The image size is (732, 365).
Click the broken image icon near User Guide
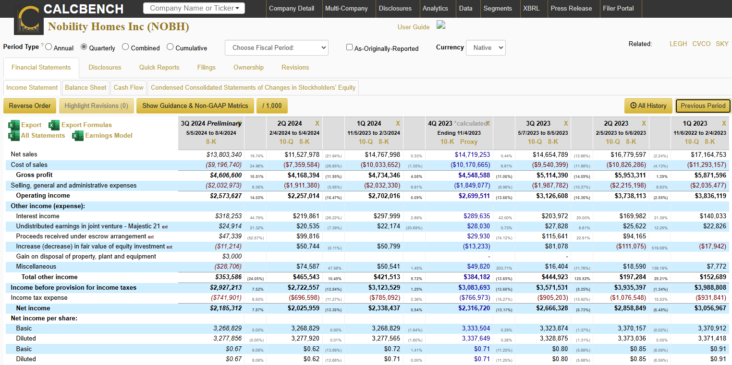coord(441,25)
